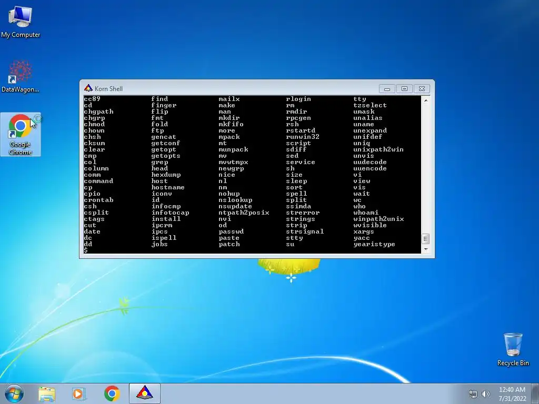This screenshot has width=539, height=404.
Task: Click the terminal scrollbar down arrow
Action: click(425, 249)
